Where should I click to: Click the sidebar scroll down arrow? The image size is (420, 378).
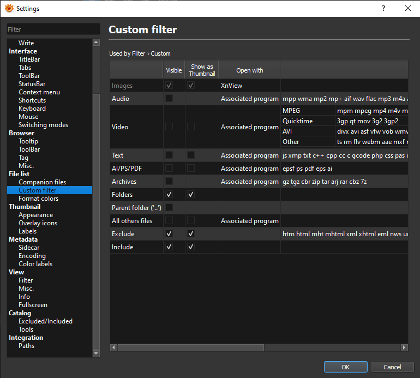pyautogui.click(x=96, y=353)
